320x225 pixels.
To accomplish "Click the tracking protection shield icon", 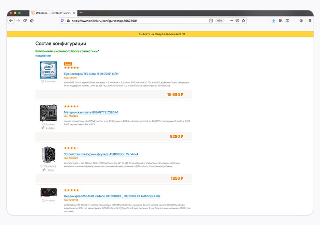I will 62,21.
